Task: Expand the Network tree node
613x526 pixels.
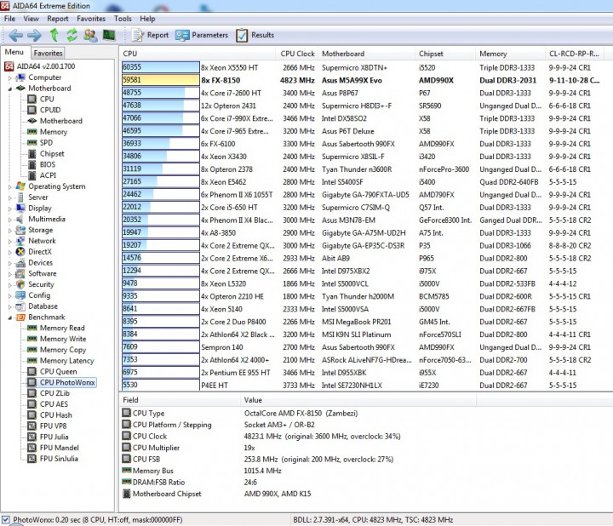Action: [10, 241]
